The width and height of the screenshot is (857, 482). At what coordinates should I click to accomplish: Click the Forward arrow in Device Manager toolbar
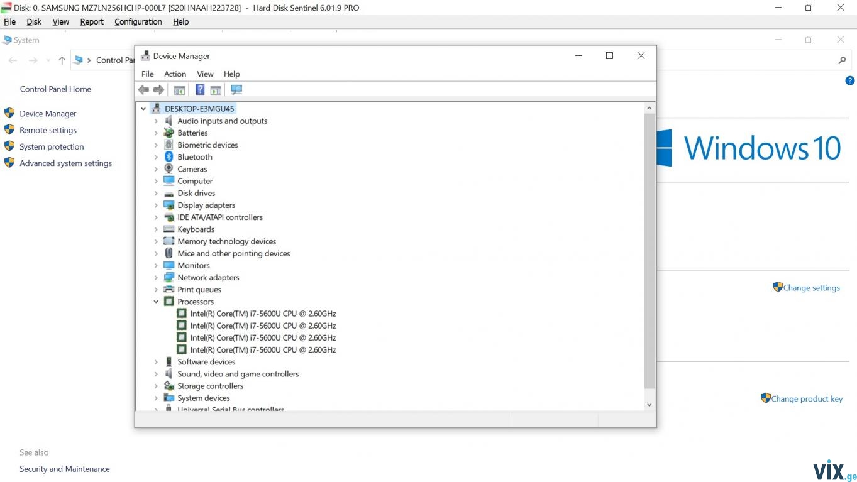(x=159, y=90)
